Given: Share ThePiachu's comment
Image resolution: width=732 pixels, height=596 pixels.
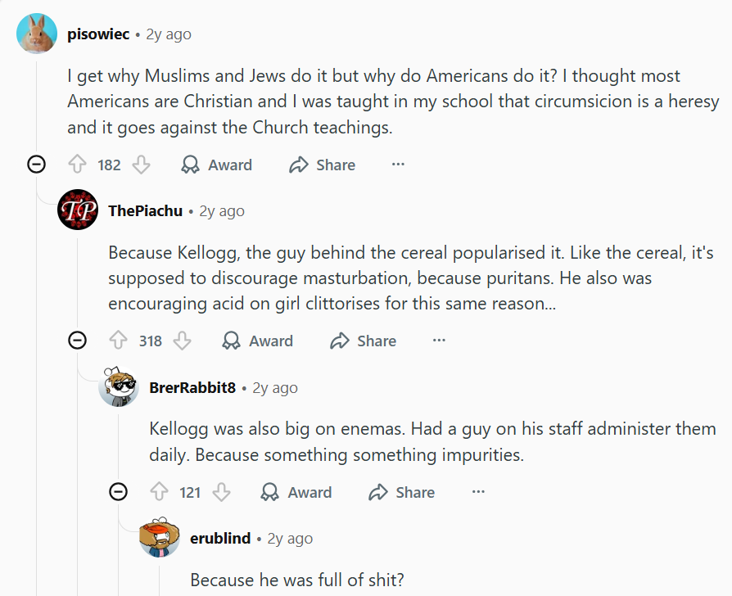Looking at the screenshot, I should [x=363, y=341].
